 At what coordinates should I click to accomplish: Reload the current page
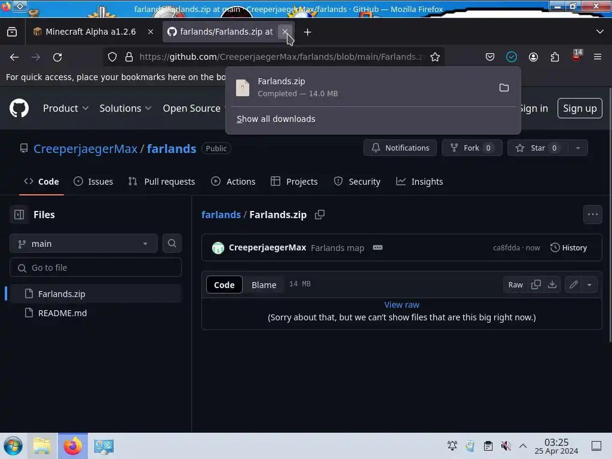[x=57, y=57]
